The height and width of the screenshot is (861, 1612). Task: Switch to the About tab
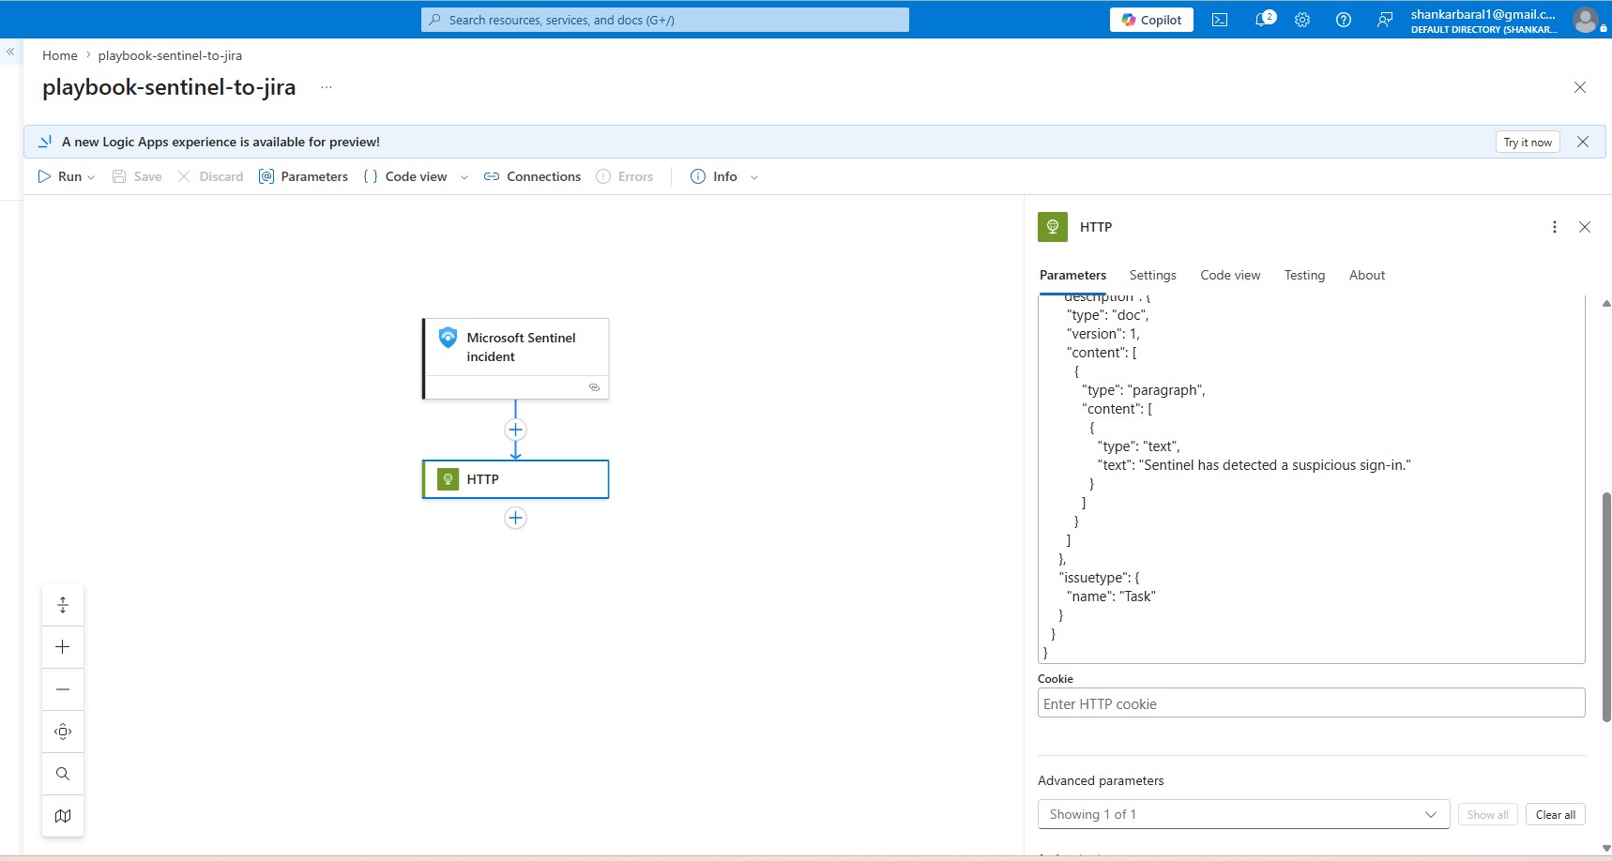tap(1366, 275)
